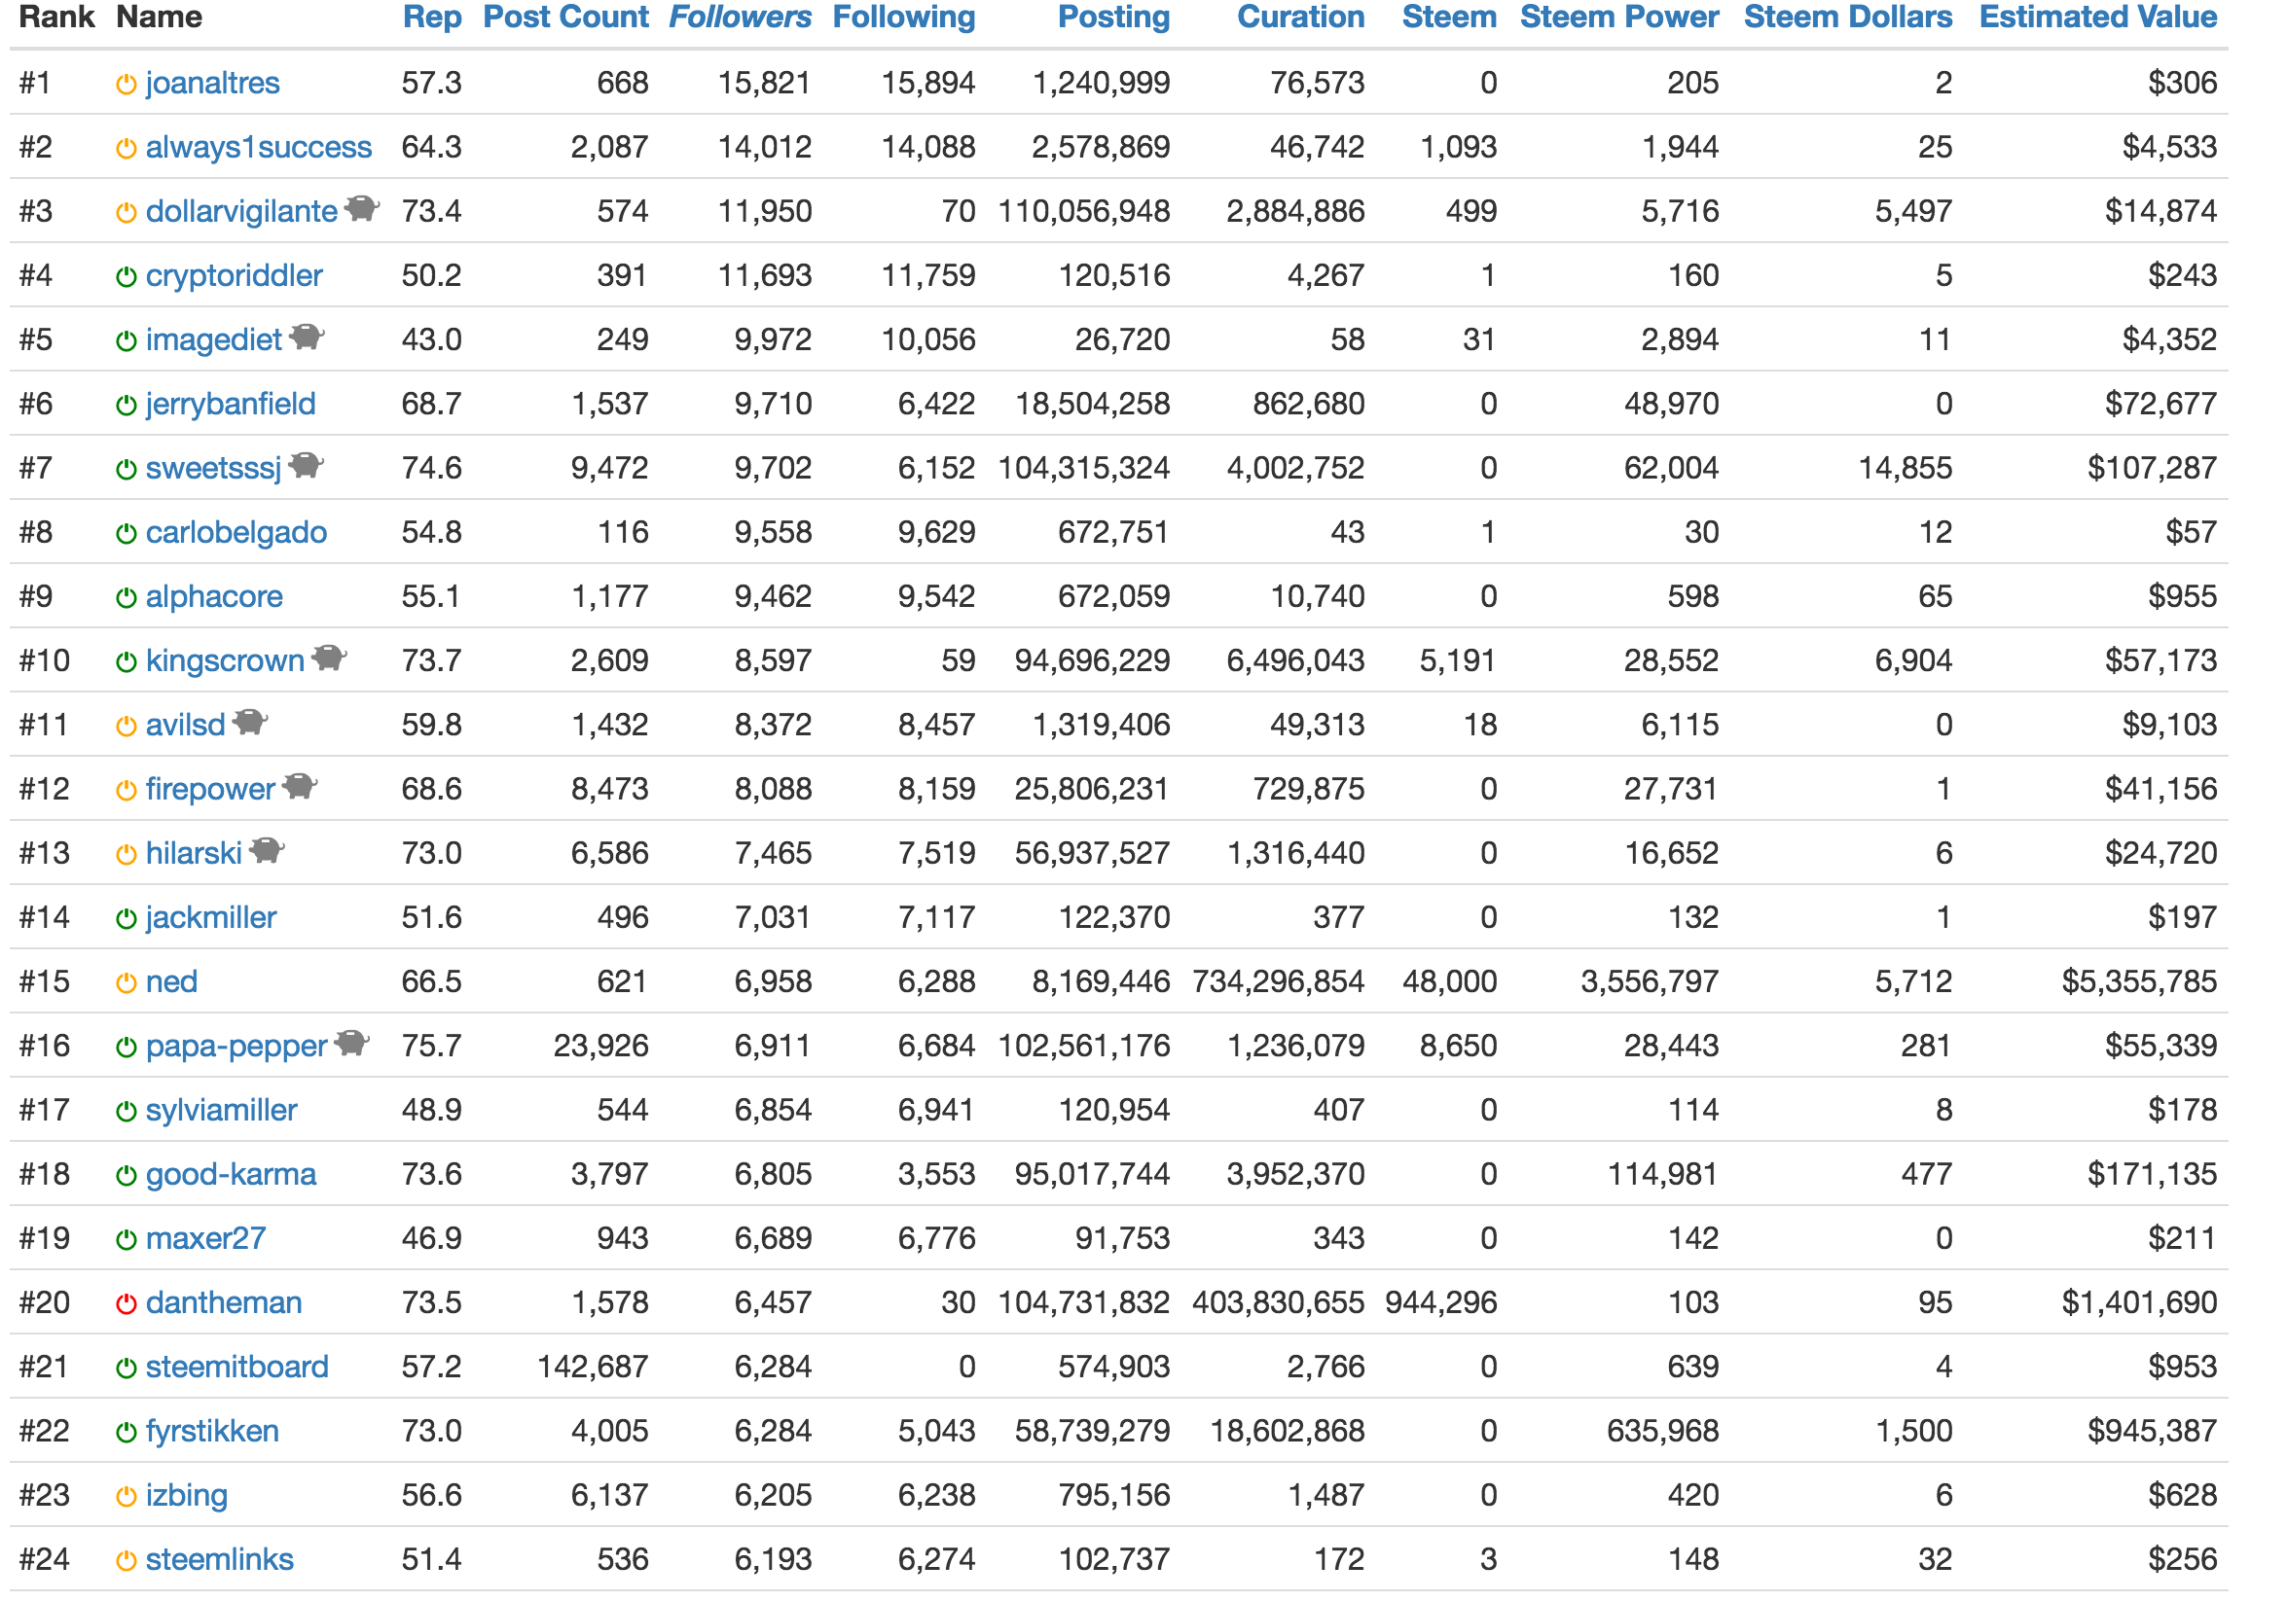Click the whale badge icon after papa-pepper
Screen dimensions: 2287x1601
351,1043
